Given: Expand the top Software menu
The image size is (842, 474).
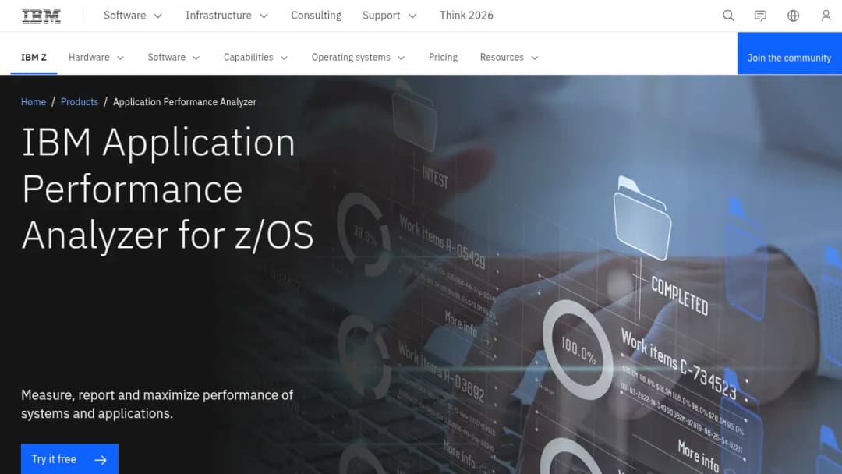Looking at the screenshot, I should tap(133, 16).
